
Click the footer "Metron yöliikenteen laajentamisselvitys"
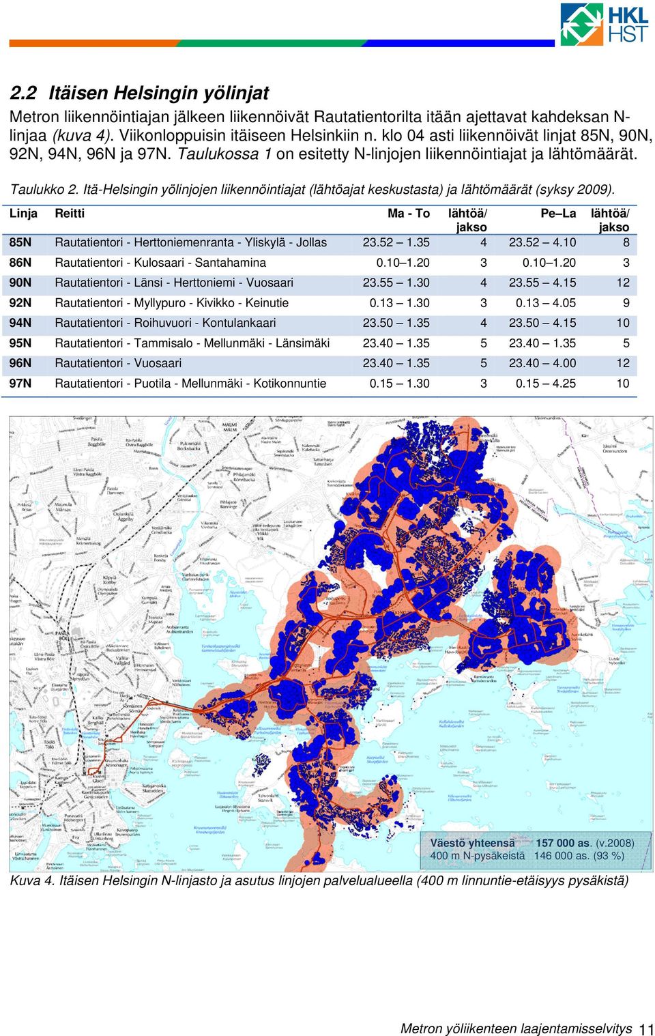[x=516, y=1028]
